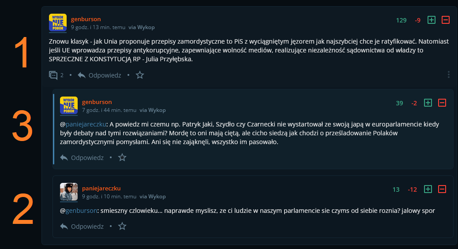Reply to paniejareczku's comment
Viewport: 458px width, 249px height.
point(82,226)
